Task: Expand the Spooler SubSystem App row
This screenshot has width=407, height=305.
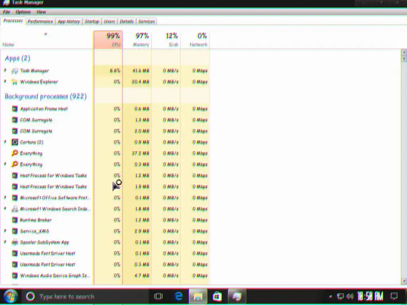Action: (x=5, y=242)
